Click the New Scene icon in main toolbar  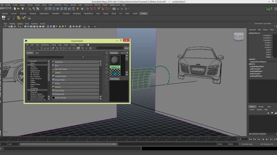15,9
